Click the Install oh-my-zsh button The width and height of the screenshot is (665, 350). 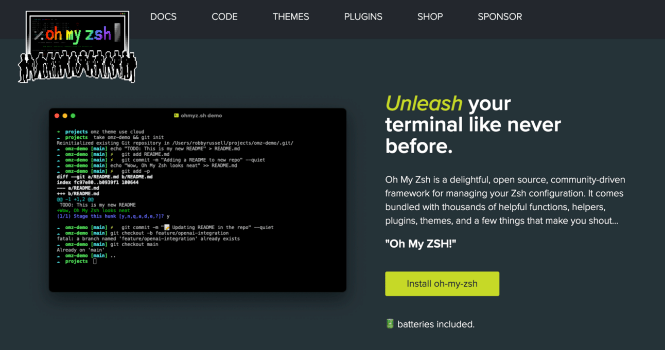point(442,284)
